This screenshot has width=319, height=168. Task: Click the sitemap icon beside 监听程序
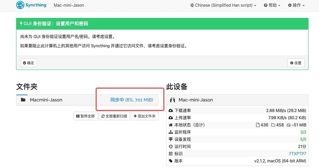click(x=171, y=132)
